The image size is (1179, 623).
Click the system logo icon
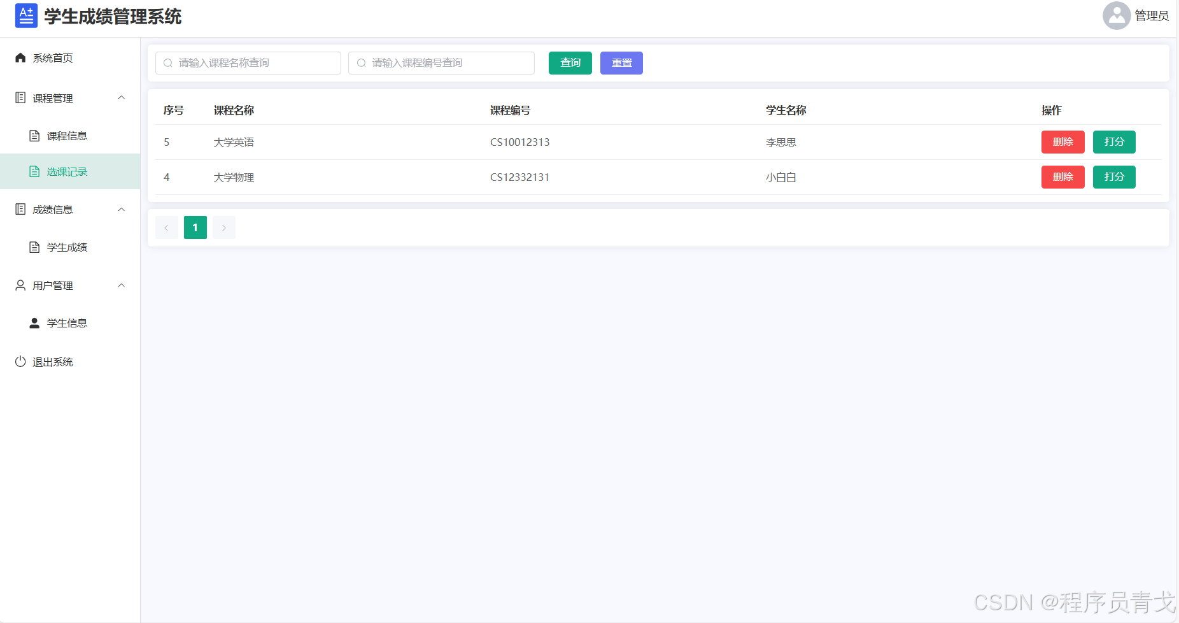click(26, 16)
